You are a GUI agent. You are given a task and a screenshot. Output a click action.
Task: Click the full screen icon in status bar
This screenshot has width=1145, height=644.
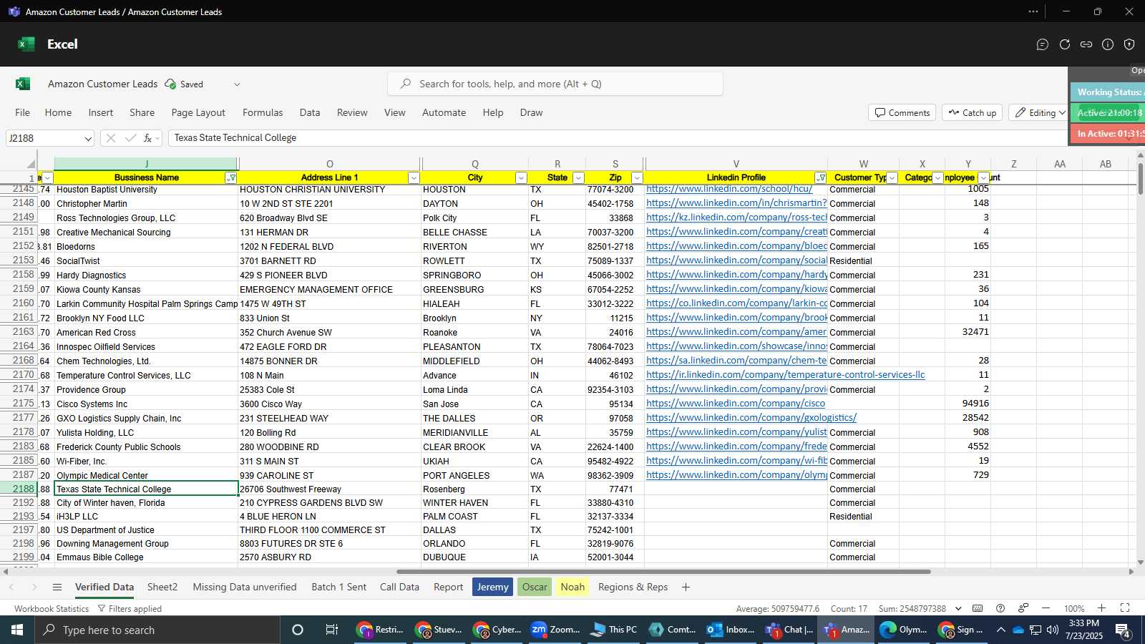[1125, 608]
